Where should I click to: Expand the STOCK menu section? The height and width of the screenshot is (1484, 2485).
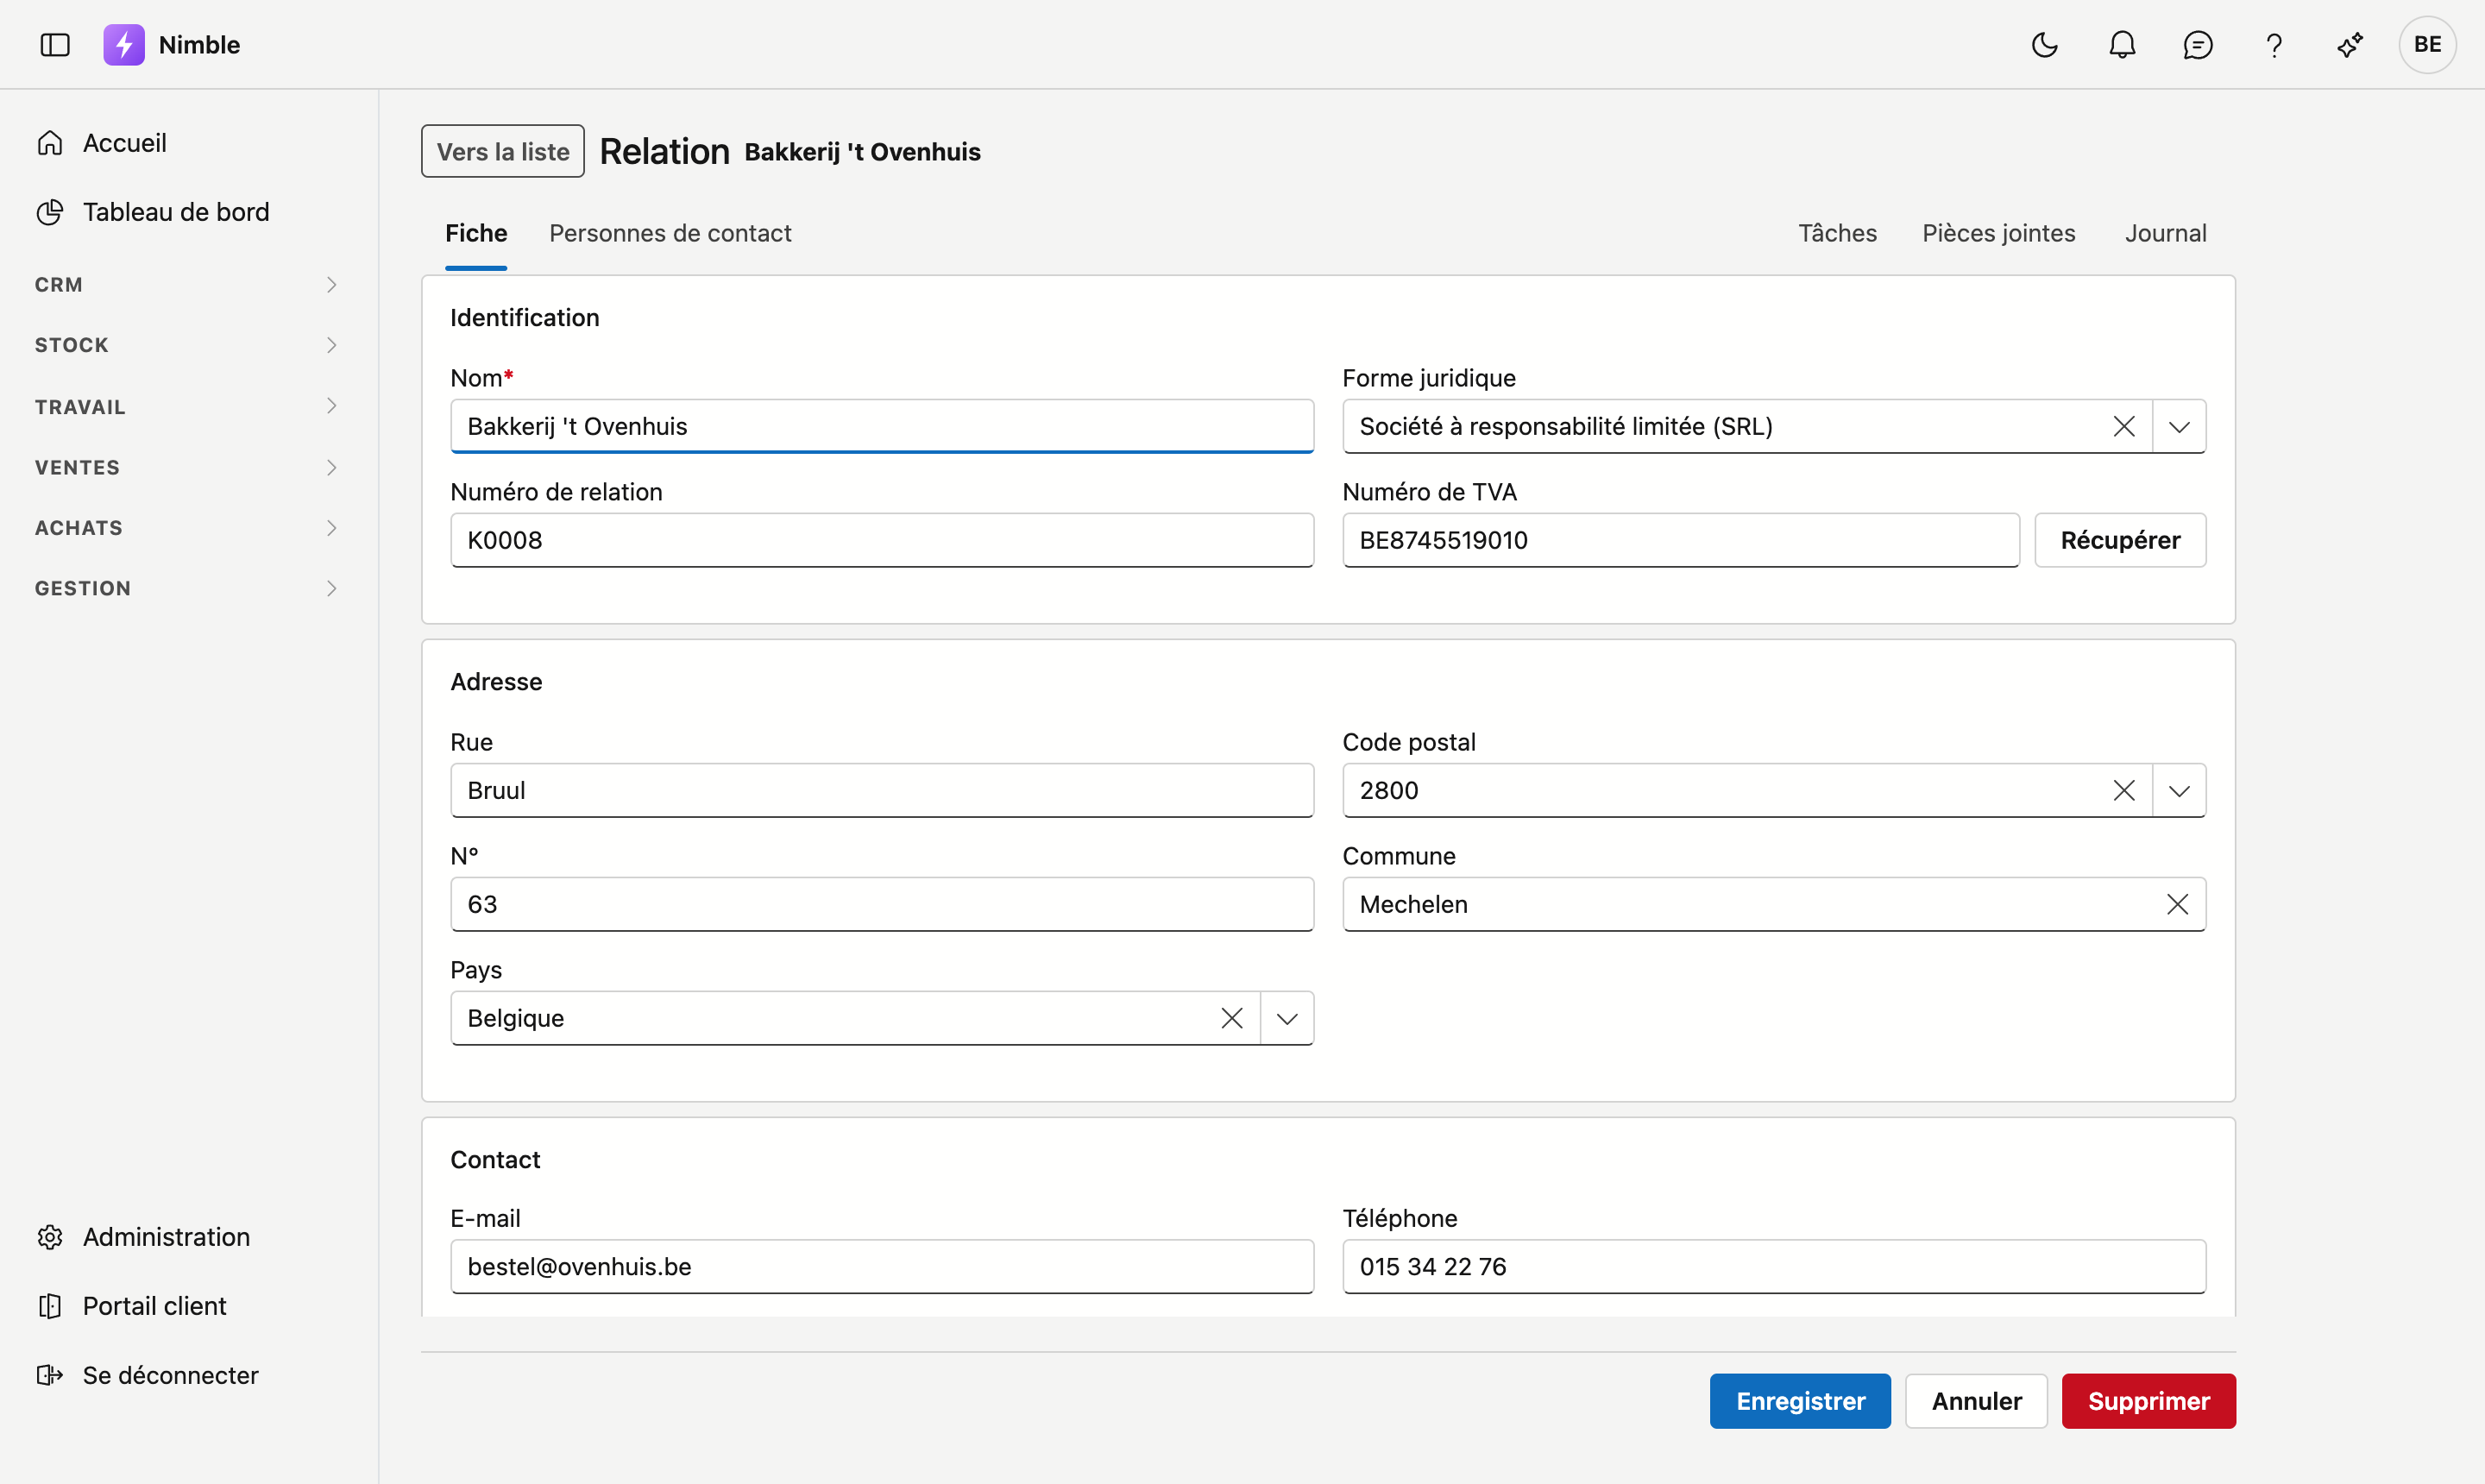(x=188, y=345)
